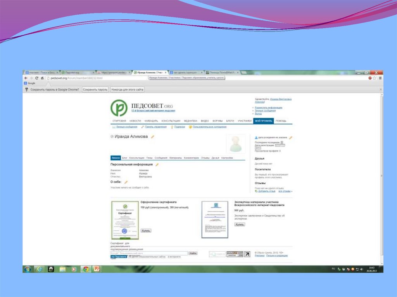Image resolution: width=397 pixels, height=297 pixels.
Task: Click the profile avatar placeholder image
Action: pyautogui.click(x=236, y=144)
